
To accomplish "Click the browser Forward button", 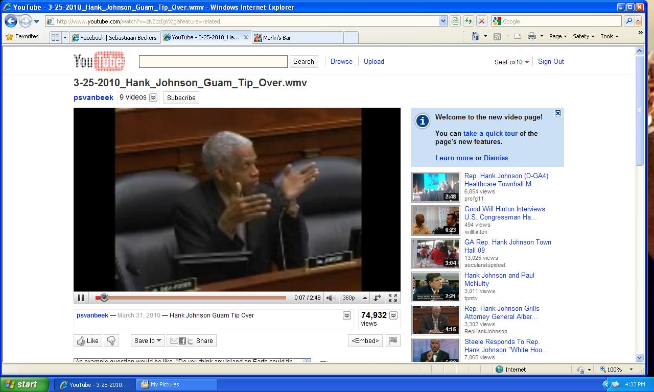I will click(25, 21).
